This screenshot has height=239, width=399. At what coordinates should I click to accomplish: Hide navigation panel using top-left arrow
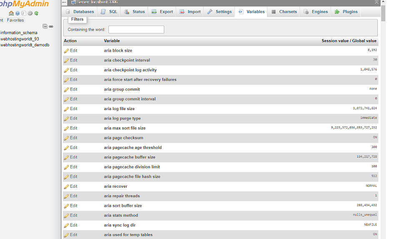65,3
